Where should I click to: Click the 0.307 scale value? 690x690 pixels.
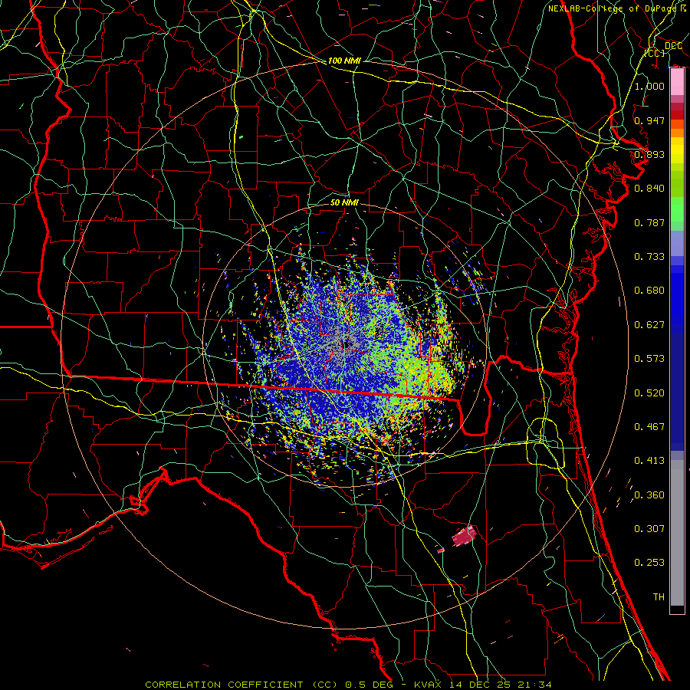[x=649, y=529]
